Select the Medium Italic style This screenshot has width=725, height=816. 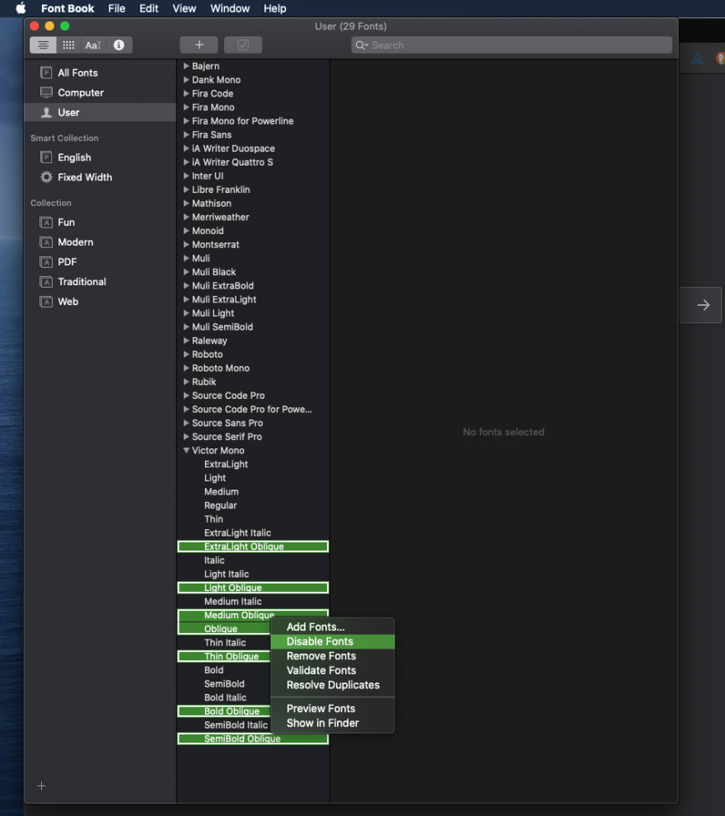[x=232, y=602]
